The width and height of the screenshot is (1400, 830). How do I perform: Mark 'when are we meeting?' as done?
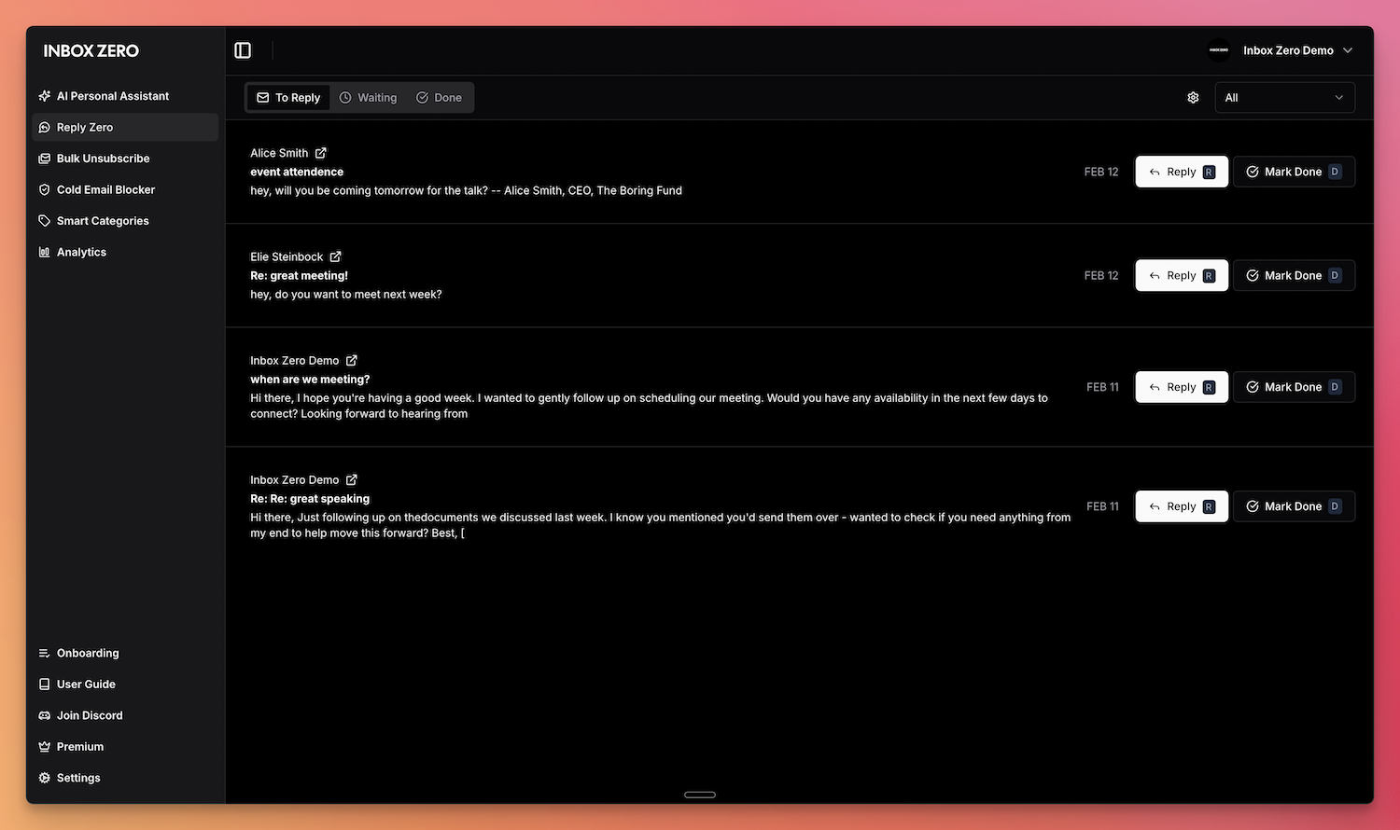pyautogui.click(x=1294, y=387)
